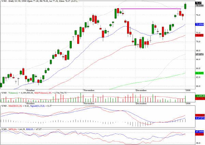Click the gray 78.1458 upper band value label

[x=200, y=5]
